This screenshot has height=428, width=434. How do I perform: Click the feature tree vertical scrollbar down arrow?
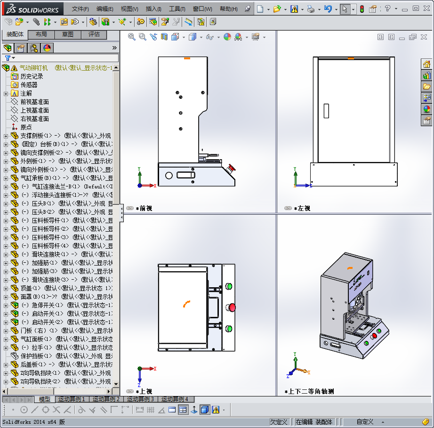pos(116,384)
